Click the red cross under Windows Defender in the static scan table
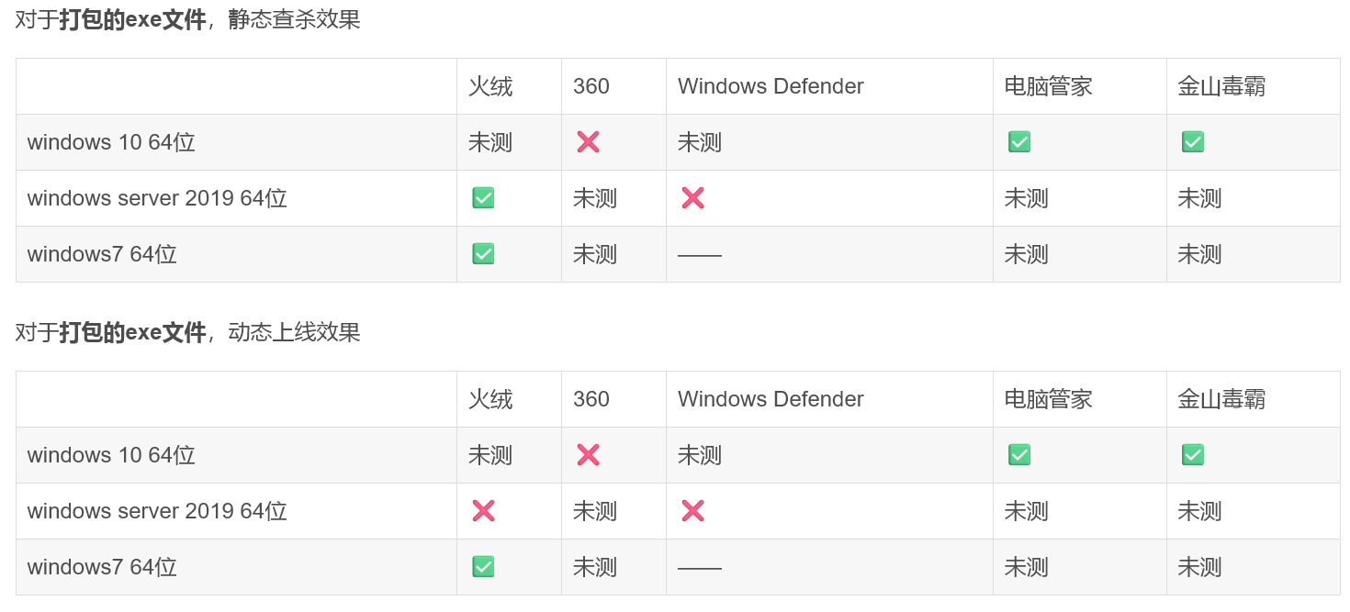The width and height of the screenshot is (1350, 612). pyautogui.click(x=692, y=198)
